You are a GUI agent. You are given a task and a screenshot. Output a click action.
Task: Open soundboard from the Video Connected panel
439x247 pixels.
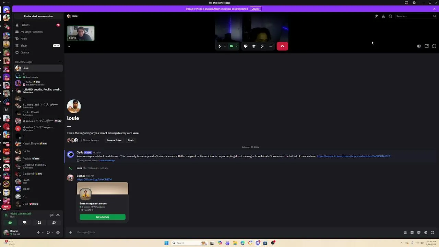[54, 223]
